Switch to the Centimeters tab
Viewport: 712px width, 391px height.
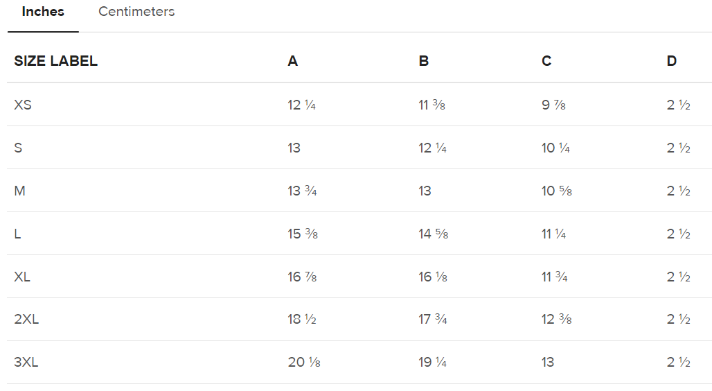136,12
